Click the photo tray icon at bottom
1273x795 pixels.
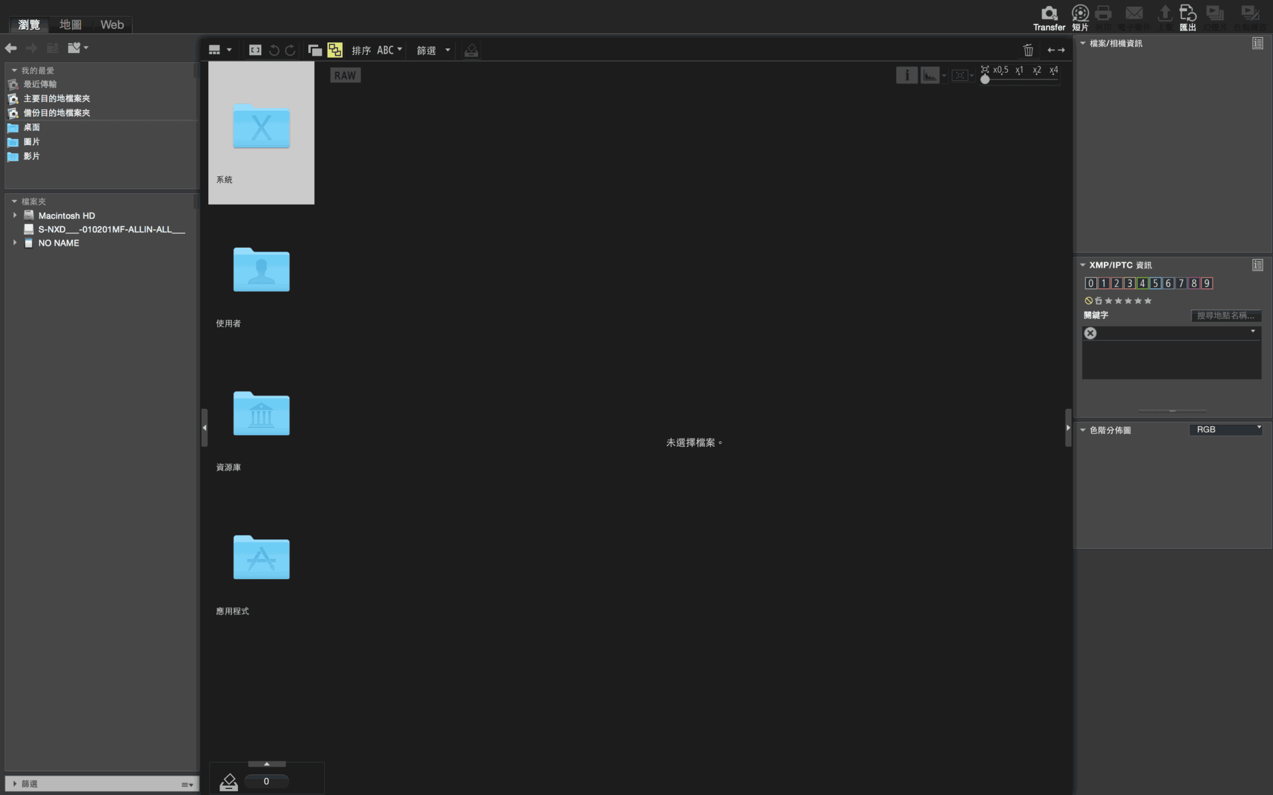pos(229,782)
